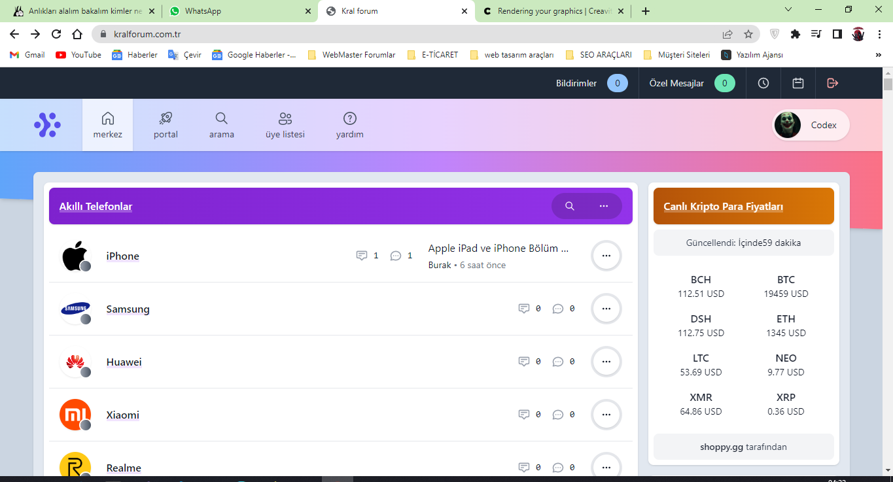Open the SEO ARAÇLARI bookmark folder
The height and width of the screenshot is (482, 893).
point(599,55)
